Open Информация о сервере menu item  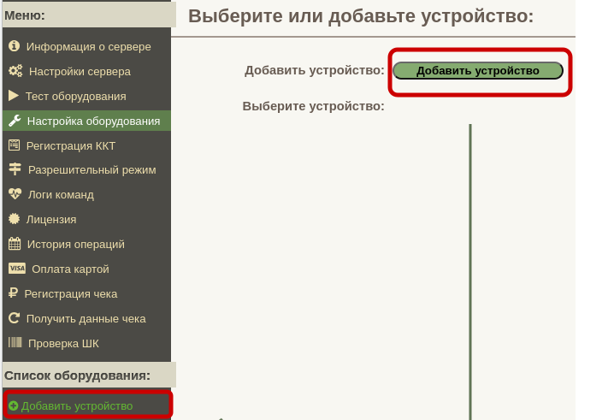(88, 47)
